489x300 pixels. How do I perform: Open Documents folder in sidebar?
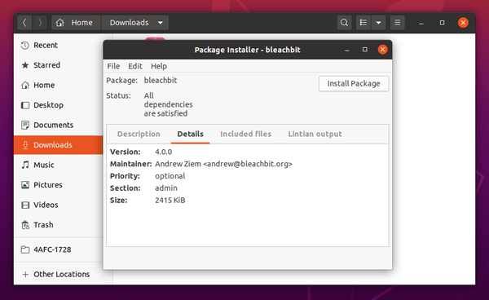point(59,125)
